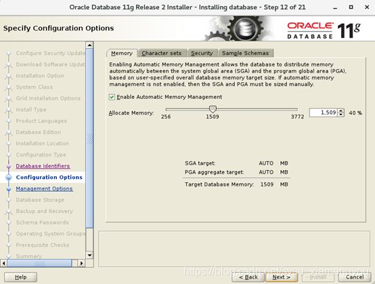375x284 pixels.
Task: Click the Target Database Memory 1509 value
Action: [267, 184]
